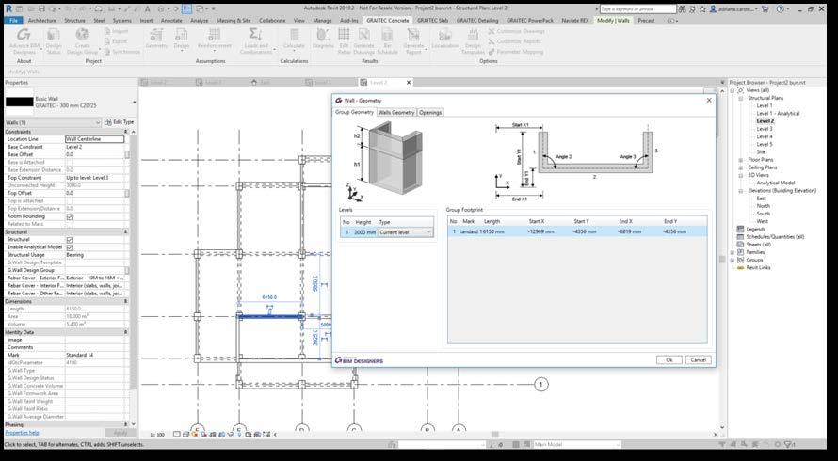Select footprint row with length 6150 mm
The width and height of the screenshot is (838, 461).
pyautogui.click(x=577, y=231)
